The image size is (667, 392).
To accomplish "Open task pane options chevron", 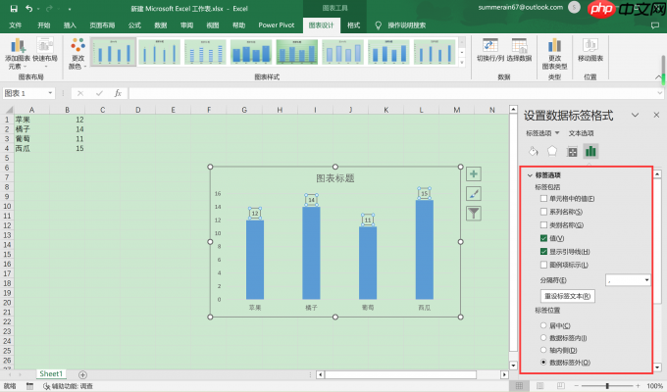I will [635, 115].
